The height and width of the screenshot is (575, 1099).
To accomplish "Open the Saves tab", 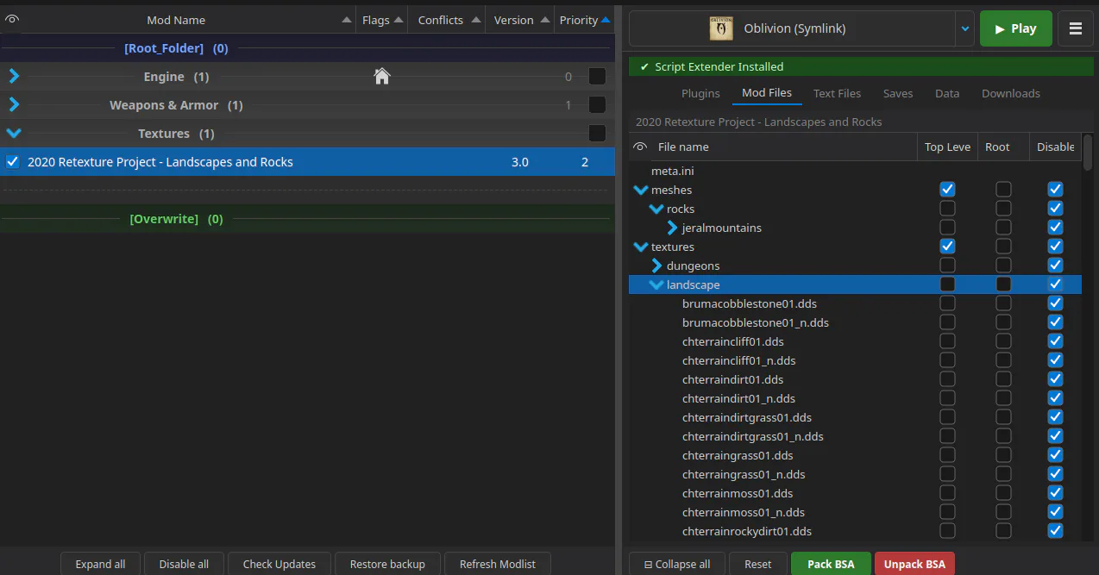I will [898, 93].
